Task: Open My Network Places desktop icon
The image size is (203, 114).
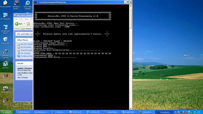Action: tap(5, 29)
